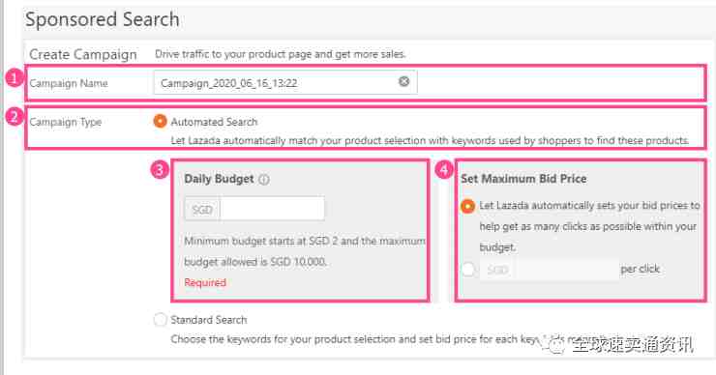Open the Daily Budget info tooltip
Viewport: 716px width, 375px height.
click(x=264, y=180)
